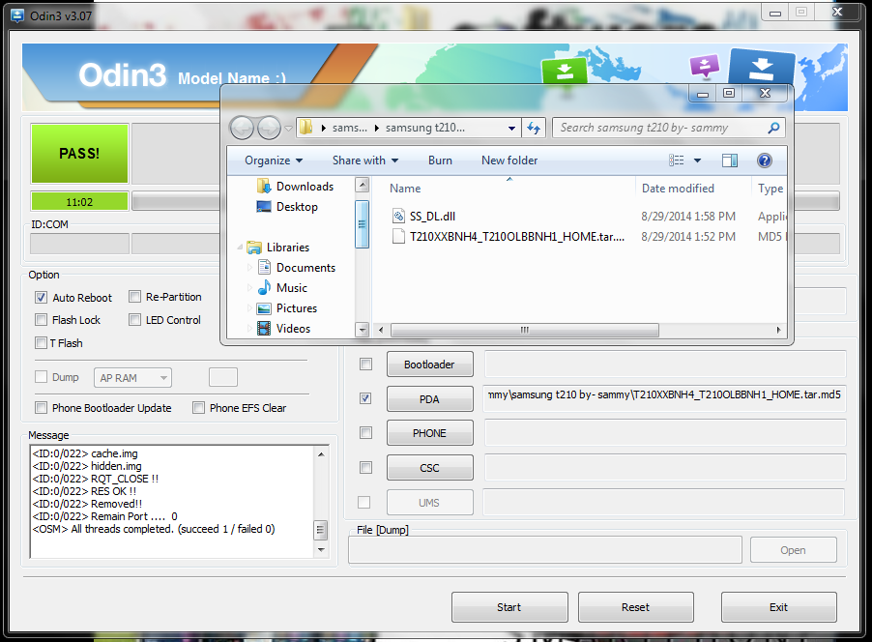
Task: Click the horizontal scrollbar thumb in file list
Action: coord(524,330)
